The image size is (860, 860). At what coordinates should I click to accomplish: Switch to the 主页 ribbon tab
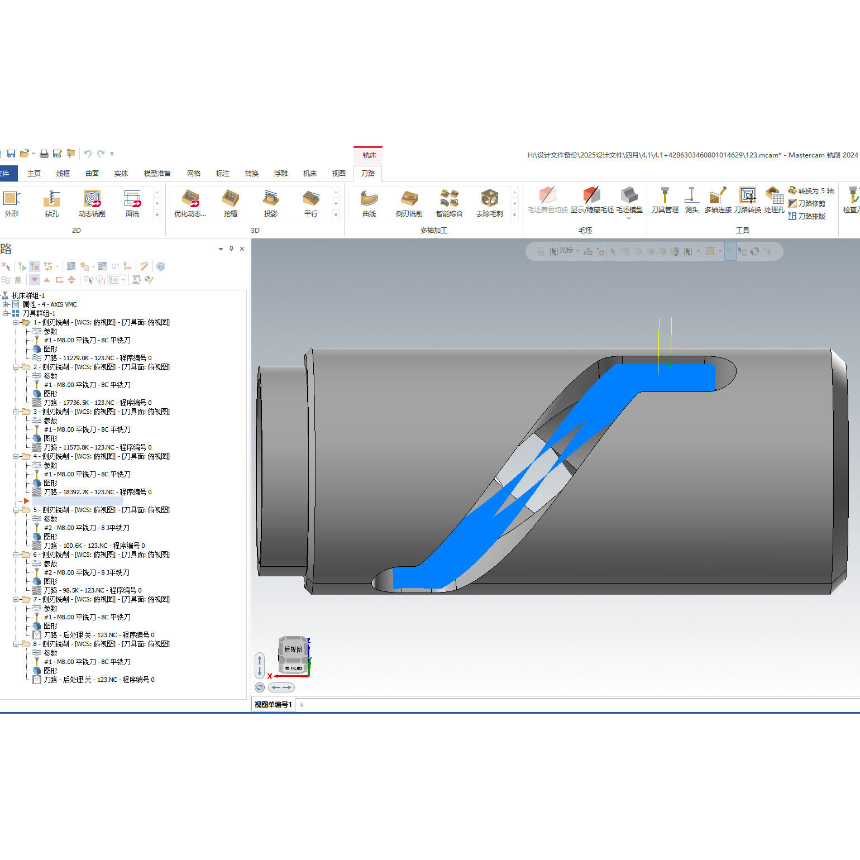34,174
